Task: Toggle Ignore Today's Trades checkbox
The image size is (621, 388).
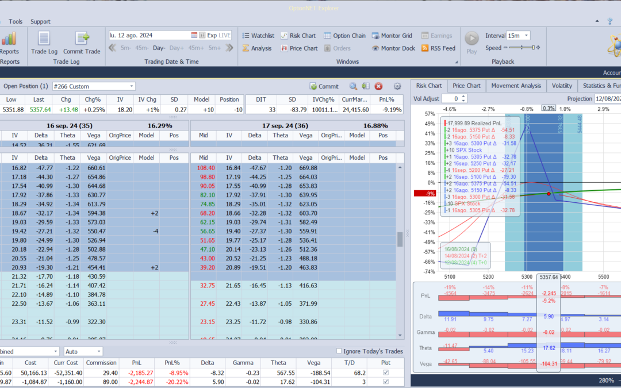Action: click(339, 351)
